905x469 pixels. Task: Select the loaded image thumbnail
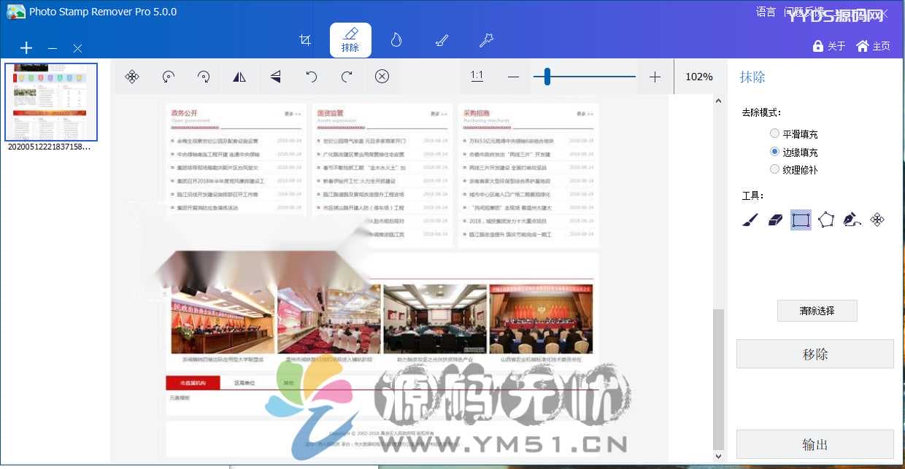coord(51,102)
